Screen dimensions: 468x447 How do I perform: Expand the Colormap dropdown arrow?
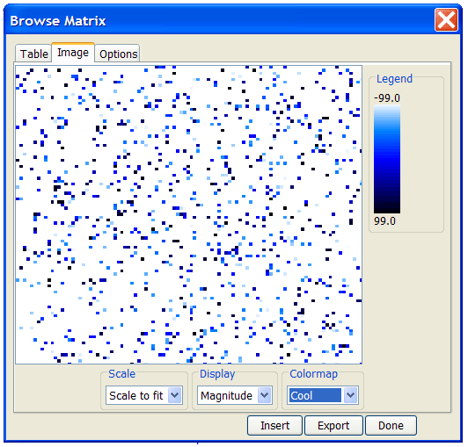tap(350, 395)
